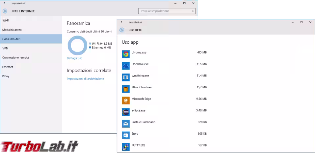Click the 41,5 MB usage value
Image resolution: width=316 pixels, height=153 pixels.
pos(201,64)
